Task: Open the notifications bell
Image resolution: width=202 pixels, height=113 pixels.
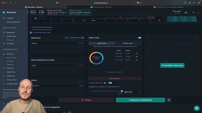Action: click(186, 12)
